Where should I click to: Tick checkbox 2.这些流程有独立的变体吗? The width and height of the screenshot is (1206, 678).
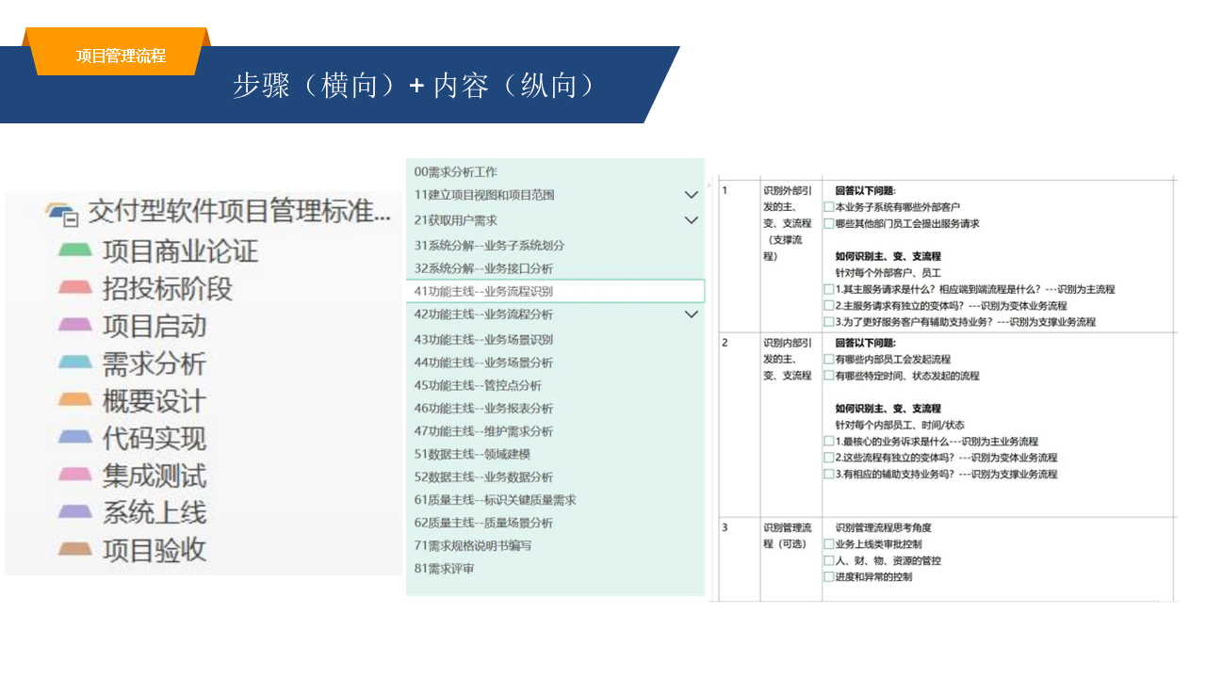coord(828,458)
